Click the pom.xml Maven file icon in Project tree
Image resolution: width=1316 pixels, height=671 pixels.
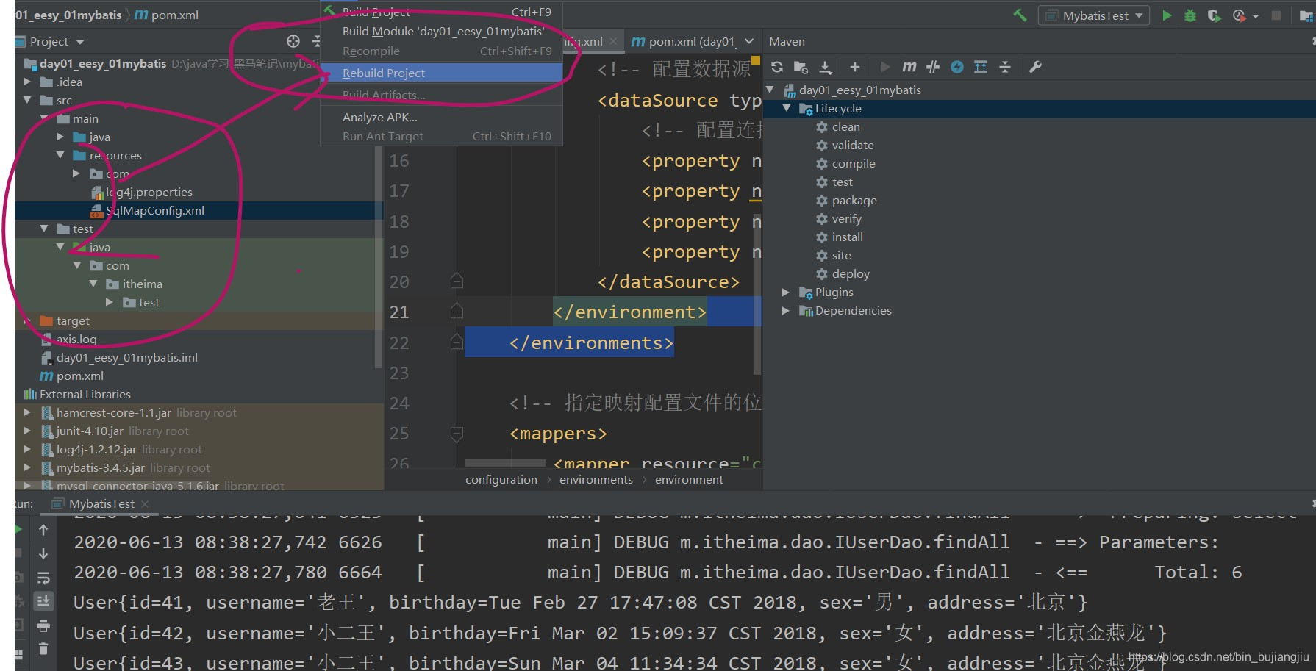click(46, 376)
